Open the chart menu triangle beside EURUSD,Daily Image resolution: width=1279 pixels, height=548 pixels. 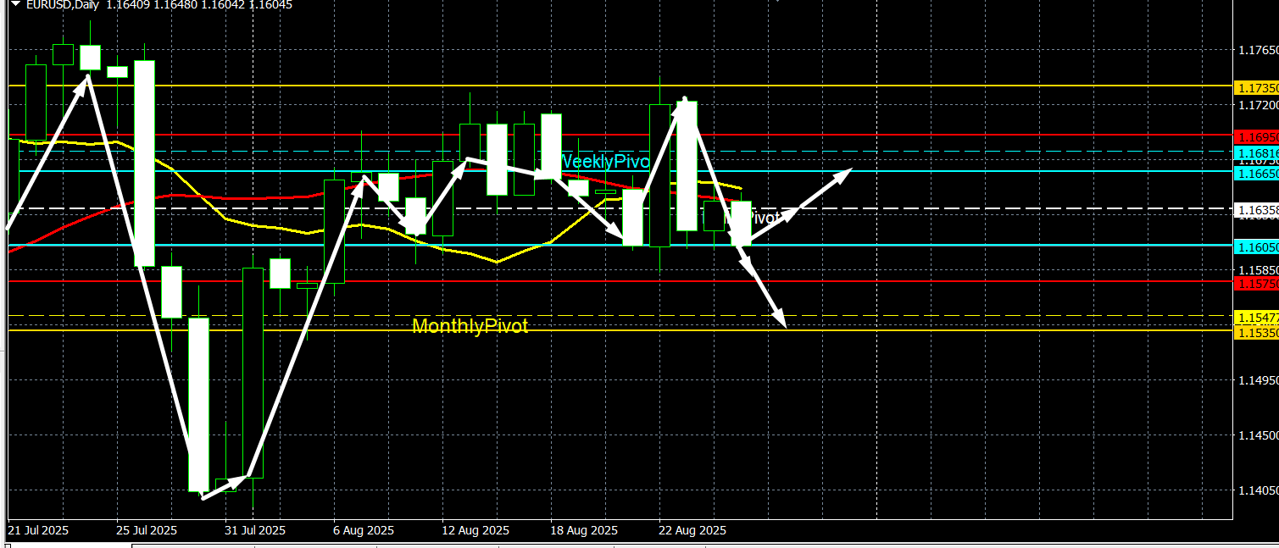coord(15,4)
